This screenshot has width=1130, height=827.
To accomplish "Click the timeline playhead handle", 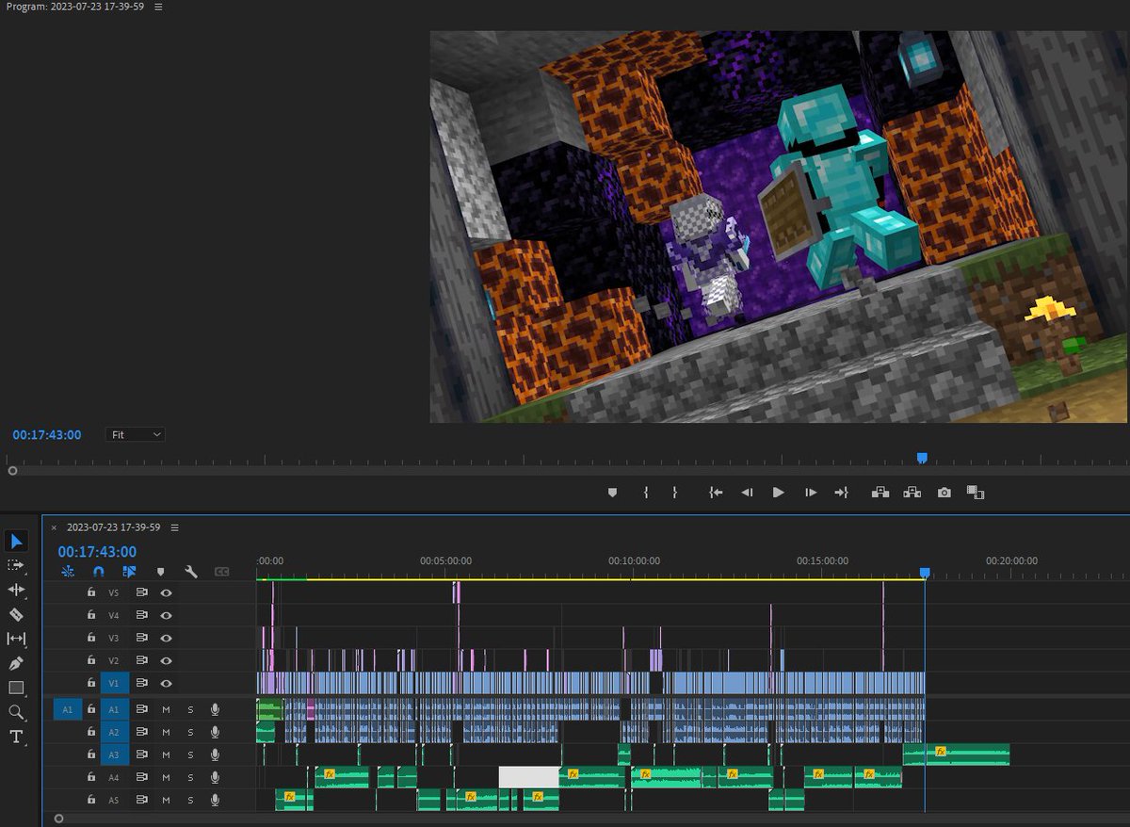I will [925, 573].
